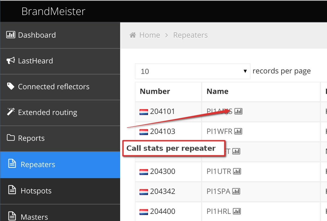Open call stats icon next to PI1HRL
The height and width of the screenshot is (221, 327).
pos(237,211)
